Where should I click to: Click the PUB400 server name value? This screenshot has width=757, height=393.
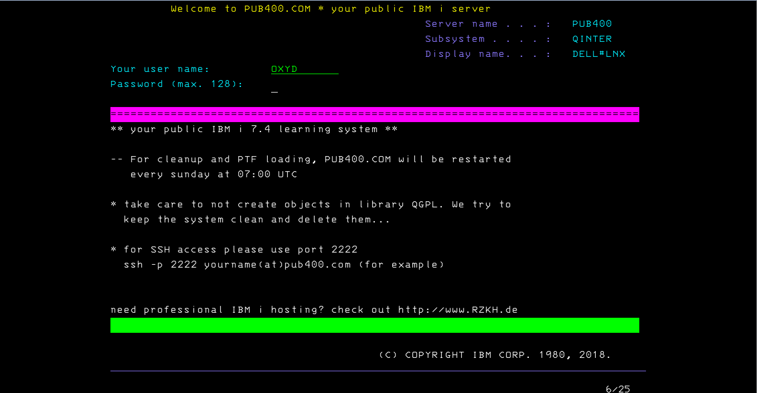click(592, 24)
